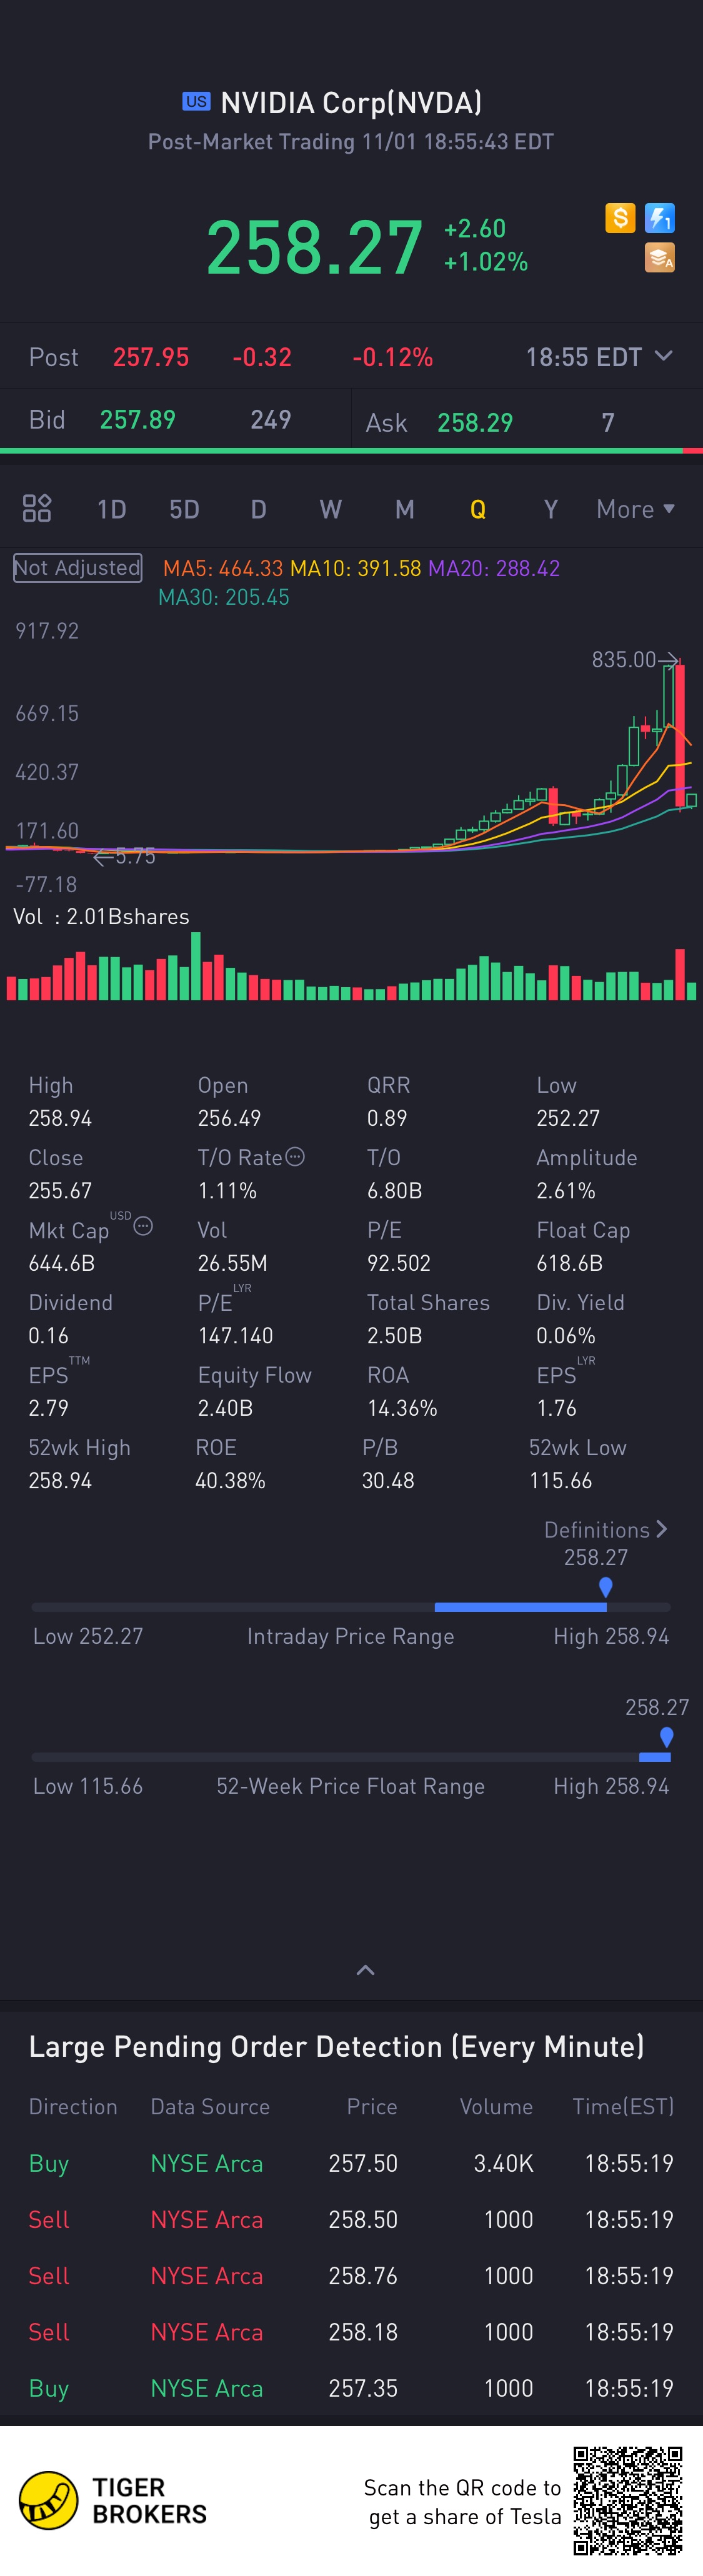703x2576 pixels.
Task: Tap the orange dollar sign icon
Action: click(x=620, y=217)
